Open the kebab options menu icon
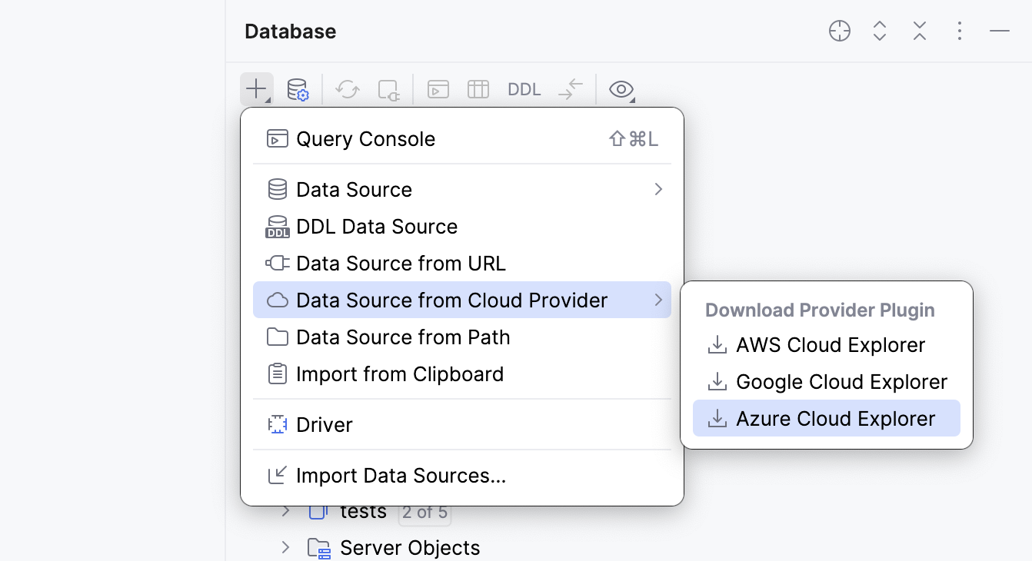 [959, 31]
